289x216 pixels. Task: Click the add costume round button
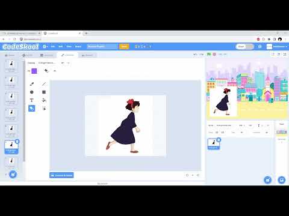pyautogui.click(x=13, y=175)
